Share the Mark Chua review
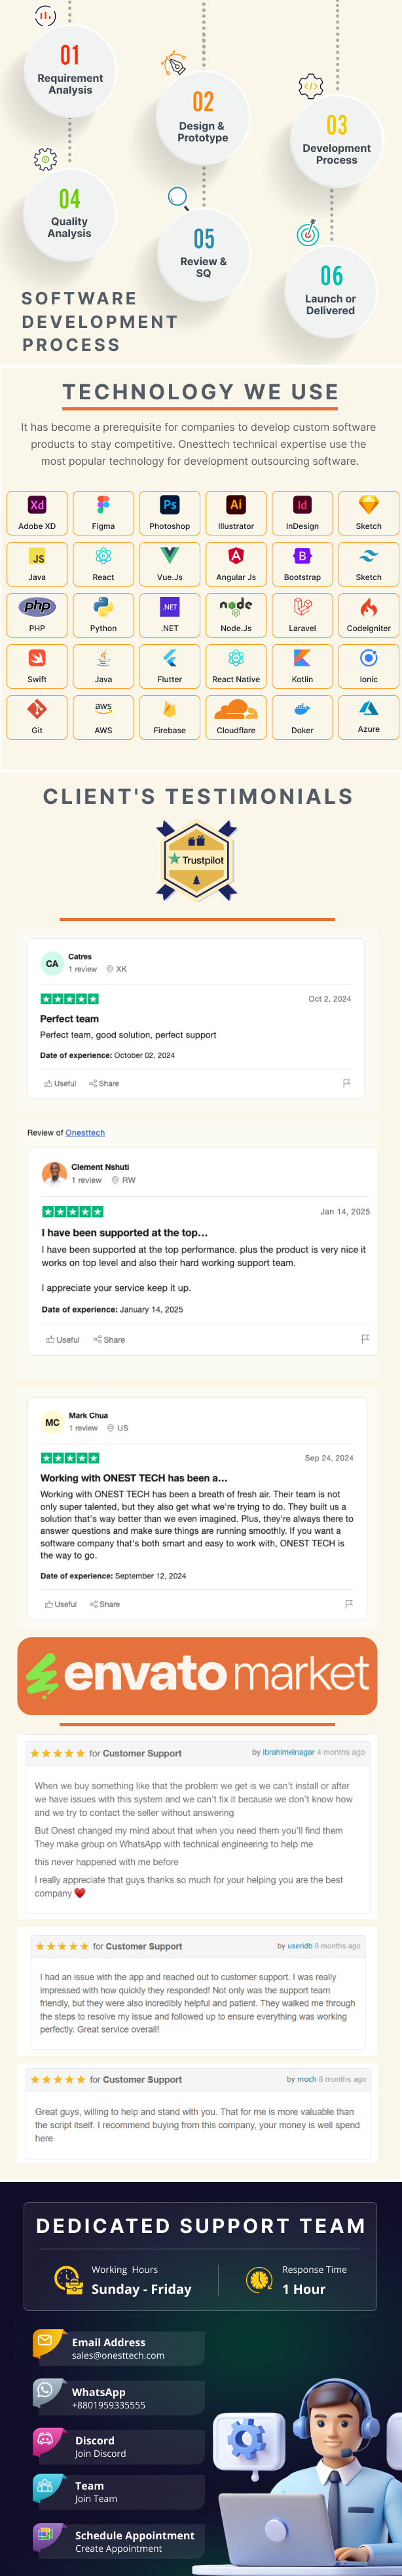The image size is (402, 2576). [105, 1604]
